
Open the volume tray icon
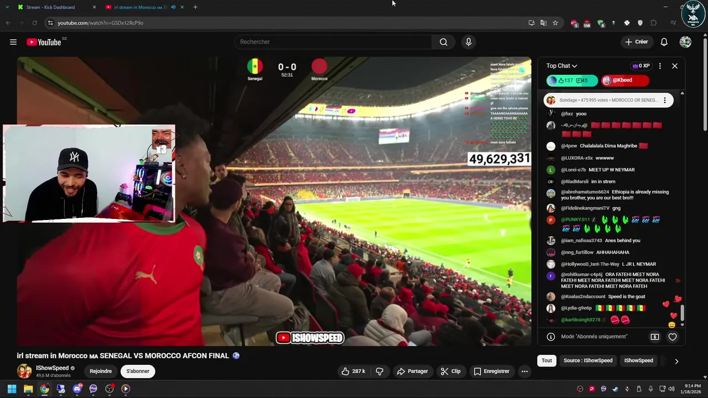pos(671,389)
